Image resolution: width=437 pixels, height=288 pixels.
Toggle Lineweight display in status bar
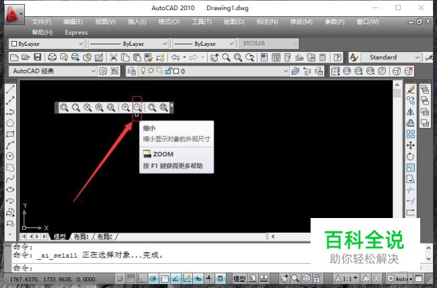[x=208, y=278]
